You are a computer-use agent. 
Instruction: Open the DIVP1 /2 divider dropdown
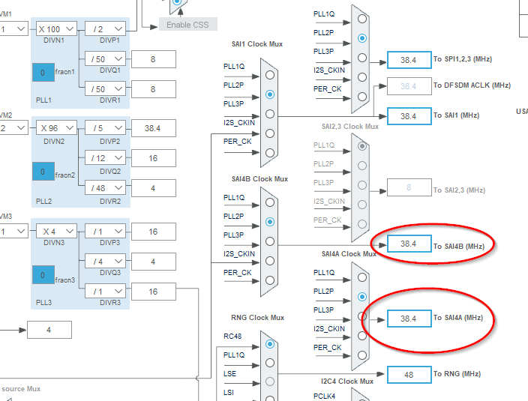(x=105, y=29)
